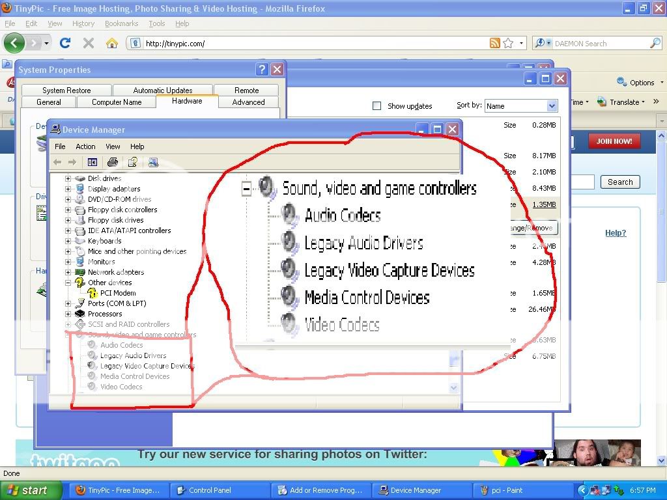This screenshot has width=667, height=500.
Task: Click Firefox Forward navigation button
Action: click(34, 43)
